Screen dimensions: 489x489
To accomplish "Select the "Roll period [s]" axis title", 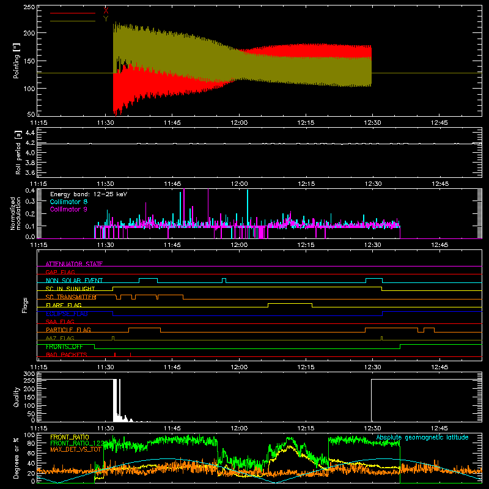I will pyautogui.click(x=18, y=153).
